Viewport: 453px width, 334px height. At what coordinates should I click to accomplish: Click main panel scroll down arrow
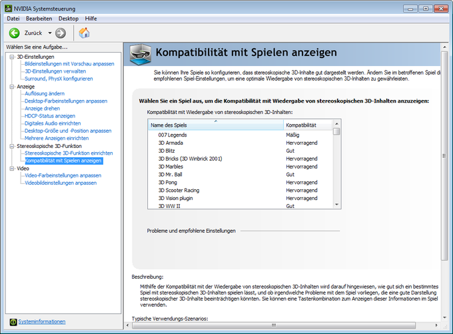(444, 317)
